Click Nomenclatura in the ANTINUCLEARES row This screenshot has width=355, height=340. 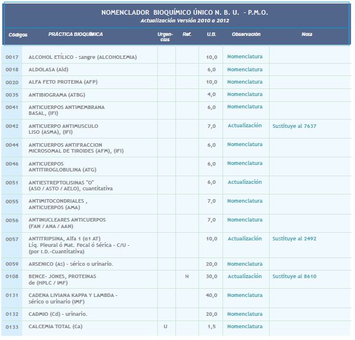[x=245, y=220]
